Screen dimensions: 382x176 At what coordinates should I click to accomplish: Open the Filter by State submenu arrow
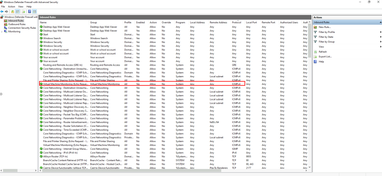tap(380, 37)
